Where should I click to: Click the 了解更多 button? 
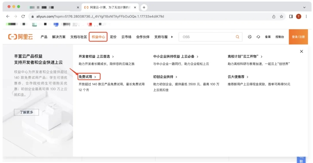point(26,112)
